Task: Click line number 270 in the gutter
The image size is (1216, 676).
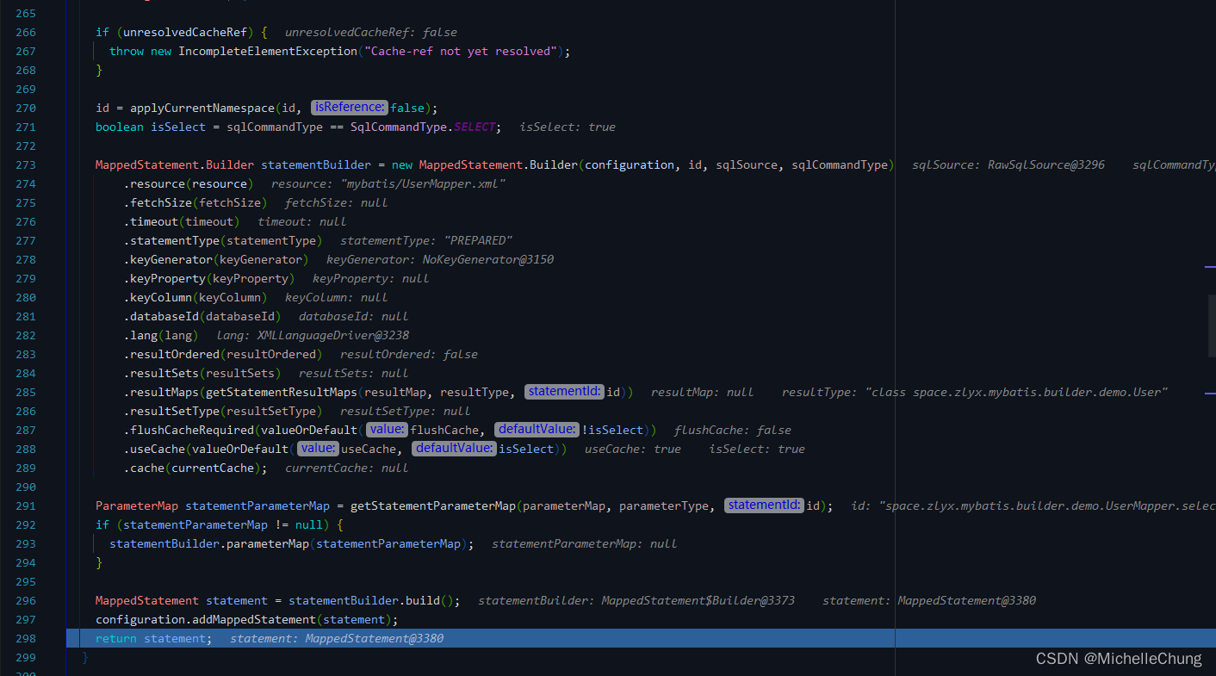Action: click(x=26, y=108)
